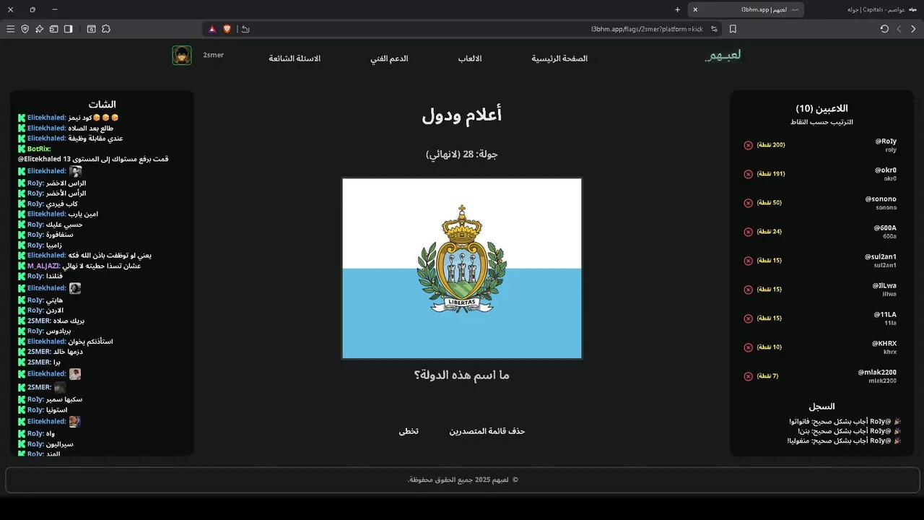This screenshot has width=924, height=520.
Task: Open first Elitekhaled chat image thumbnail
Action: pyautogui.click(x=75, y=171)
